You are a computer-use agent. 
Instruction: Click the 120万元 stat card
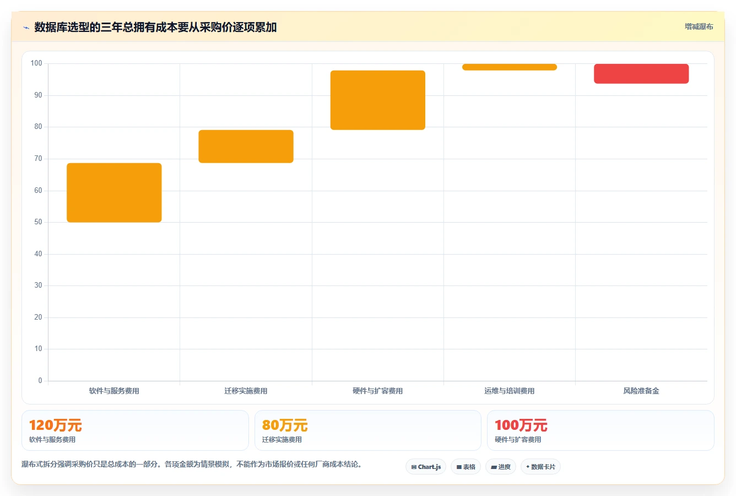pyautogui.click(x=135, y=430)
